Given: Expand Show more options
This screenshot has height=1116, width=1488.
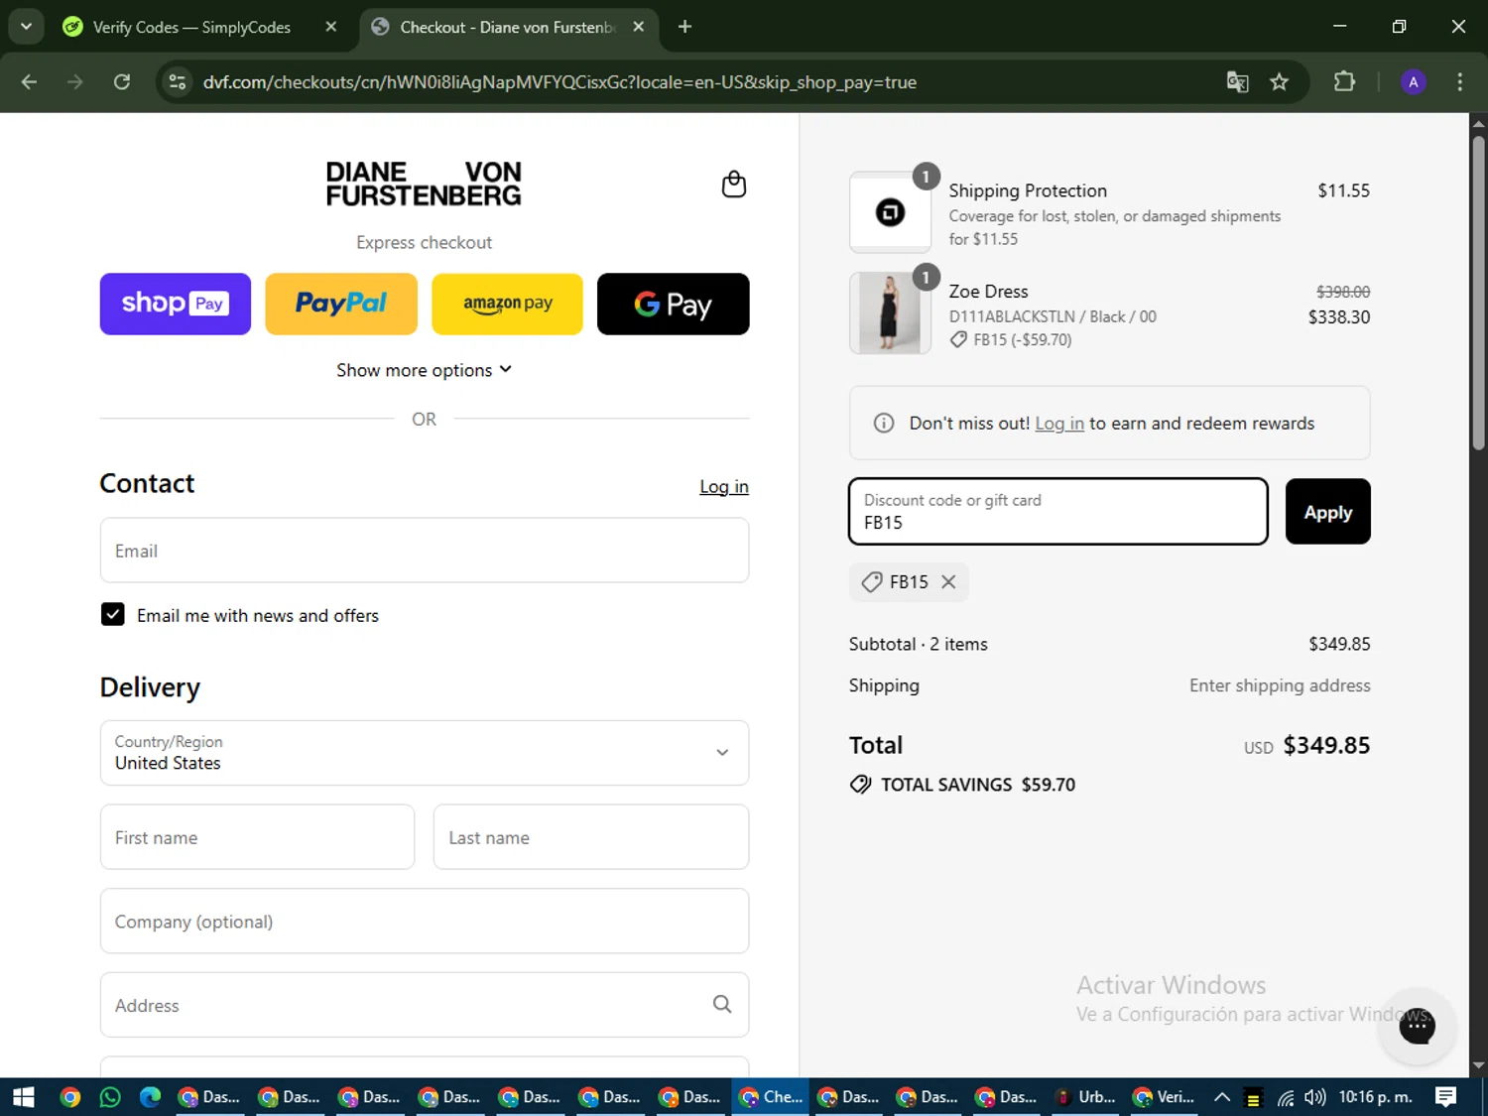Looking at the screenshot, I should click(424, 370).
